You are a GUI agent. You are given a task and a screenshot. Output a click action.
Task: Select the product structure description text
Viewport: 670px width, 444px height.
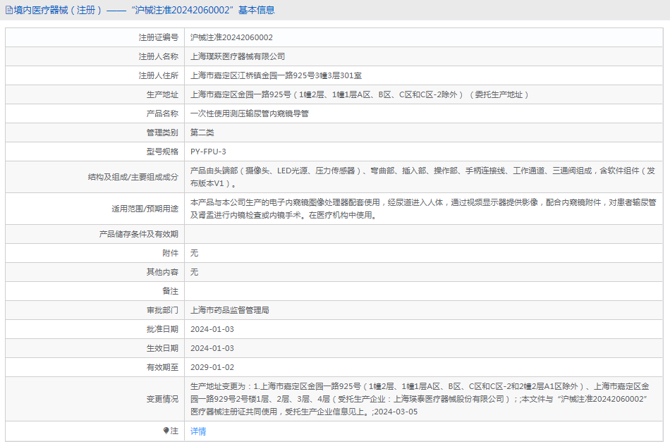pyautogui.click(x=422, y=177)
